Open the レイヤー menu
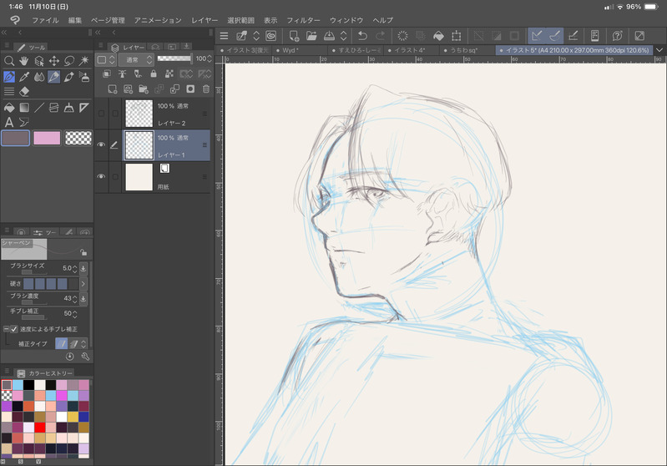The image size is (667, 466). [x=205, y=20]
